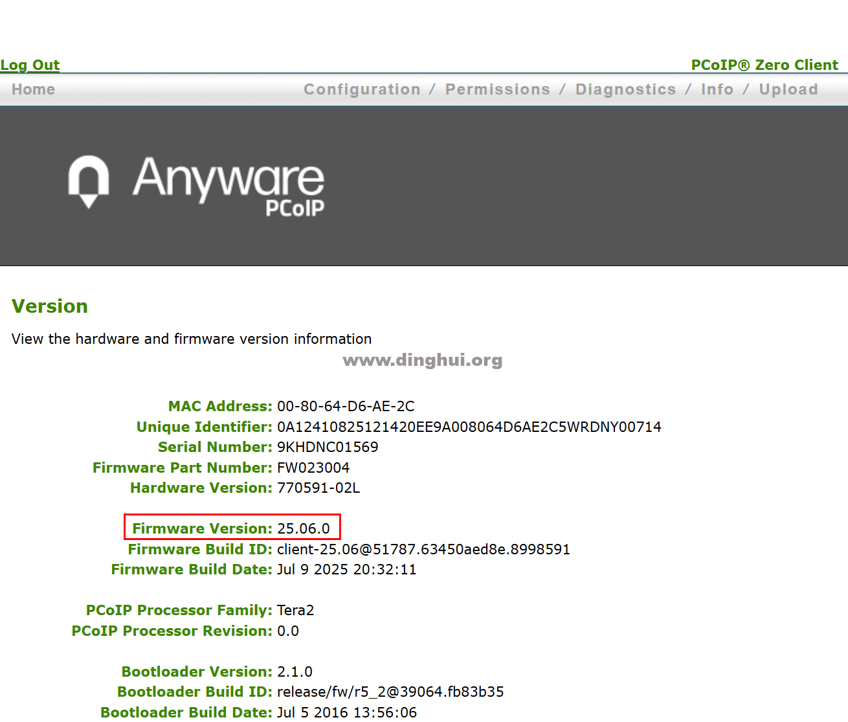Select bootloader version value 2.1.0
848x722 pixels.
click(295, 671)
